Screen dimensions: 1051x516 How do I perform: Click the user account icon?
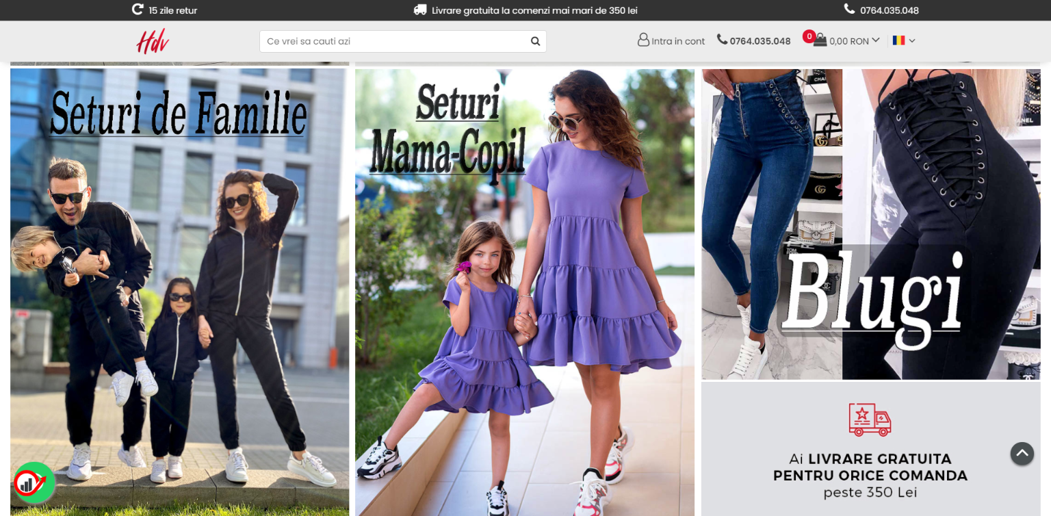click(643, 40)
